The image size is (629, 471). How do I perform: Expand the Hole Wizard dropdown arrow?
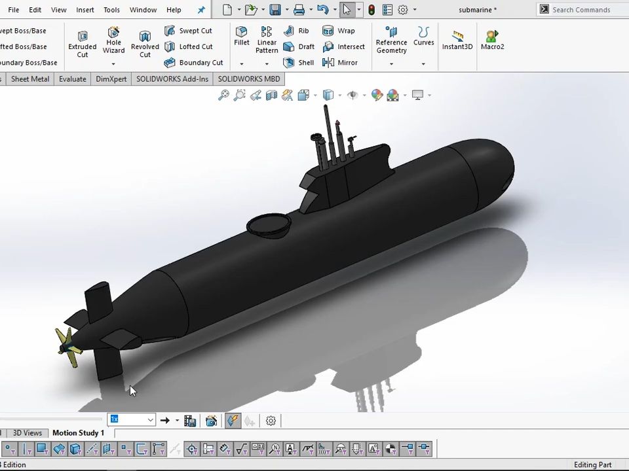coord(113,63)
